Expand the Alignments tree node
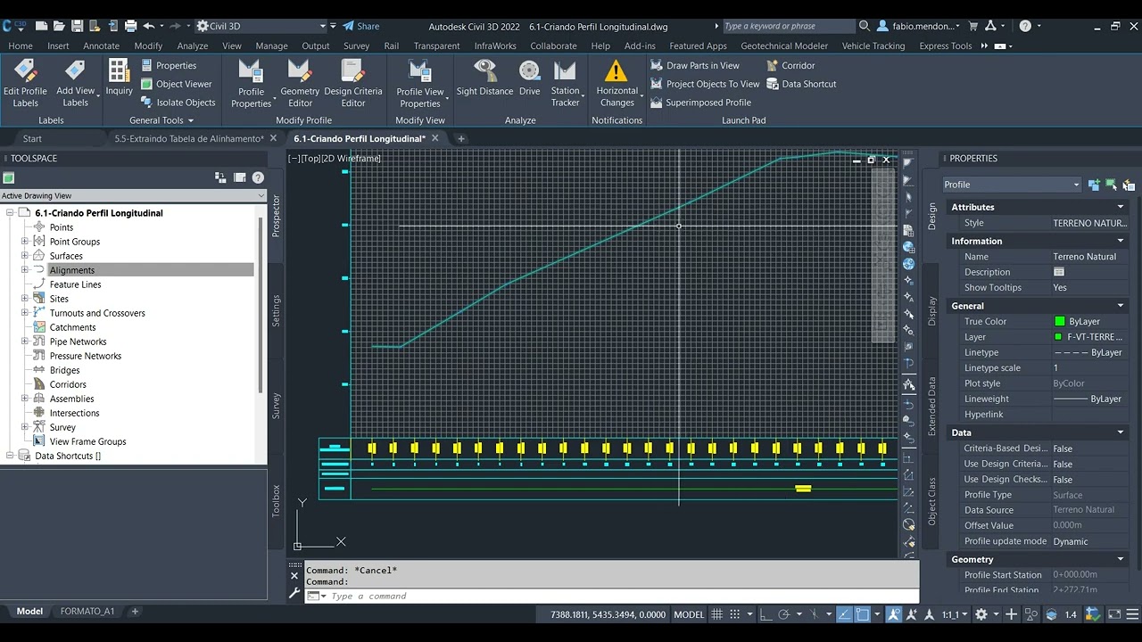This screenshot has height=642, width=1142. pyautogui.click(x=25, y=270)
